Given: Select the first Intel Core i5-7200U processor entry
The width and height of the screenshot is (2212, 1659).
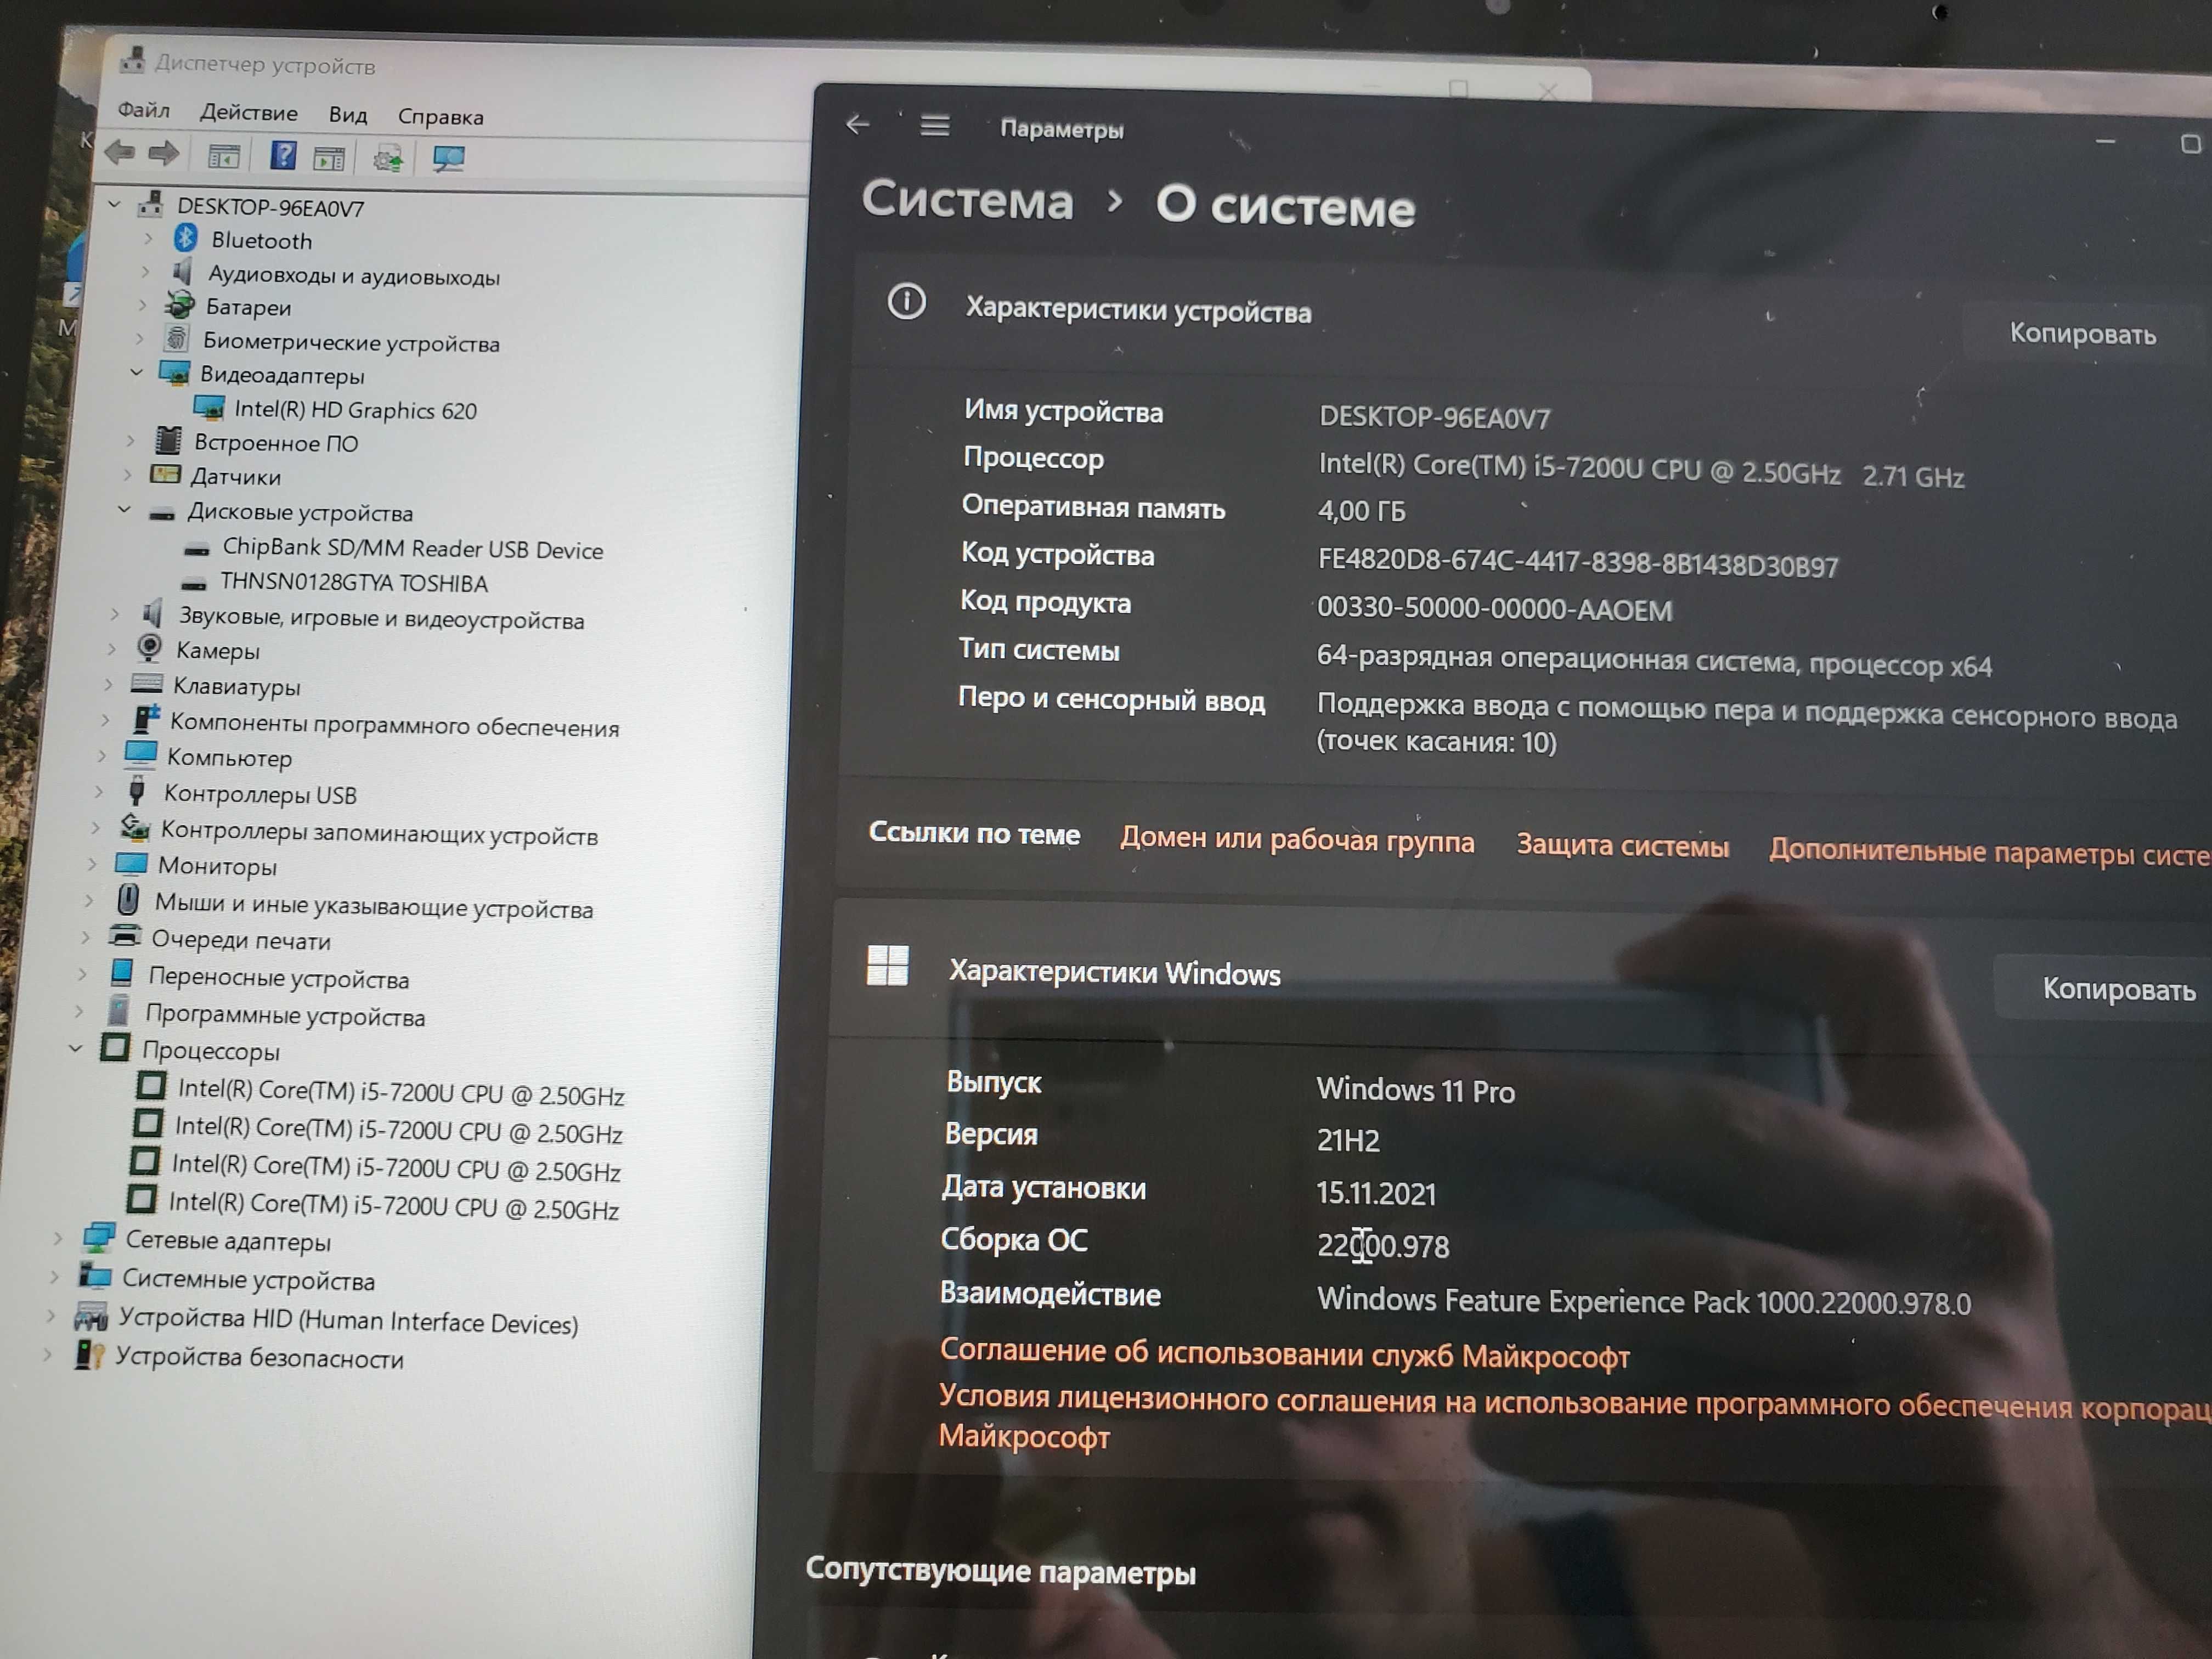Looking at the screenshot, I should pos(401,1092).
